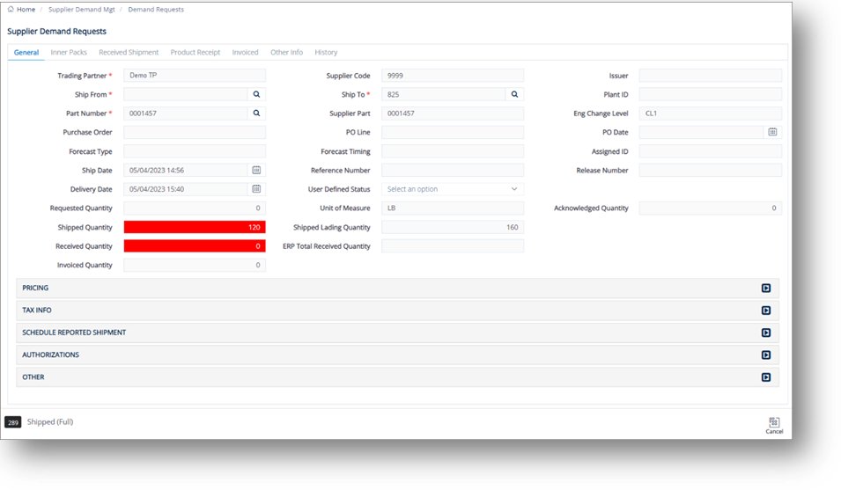Click Part Number field with 0001457
Screen dimensions: 841x490
click(x=186, y=113)
